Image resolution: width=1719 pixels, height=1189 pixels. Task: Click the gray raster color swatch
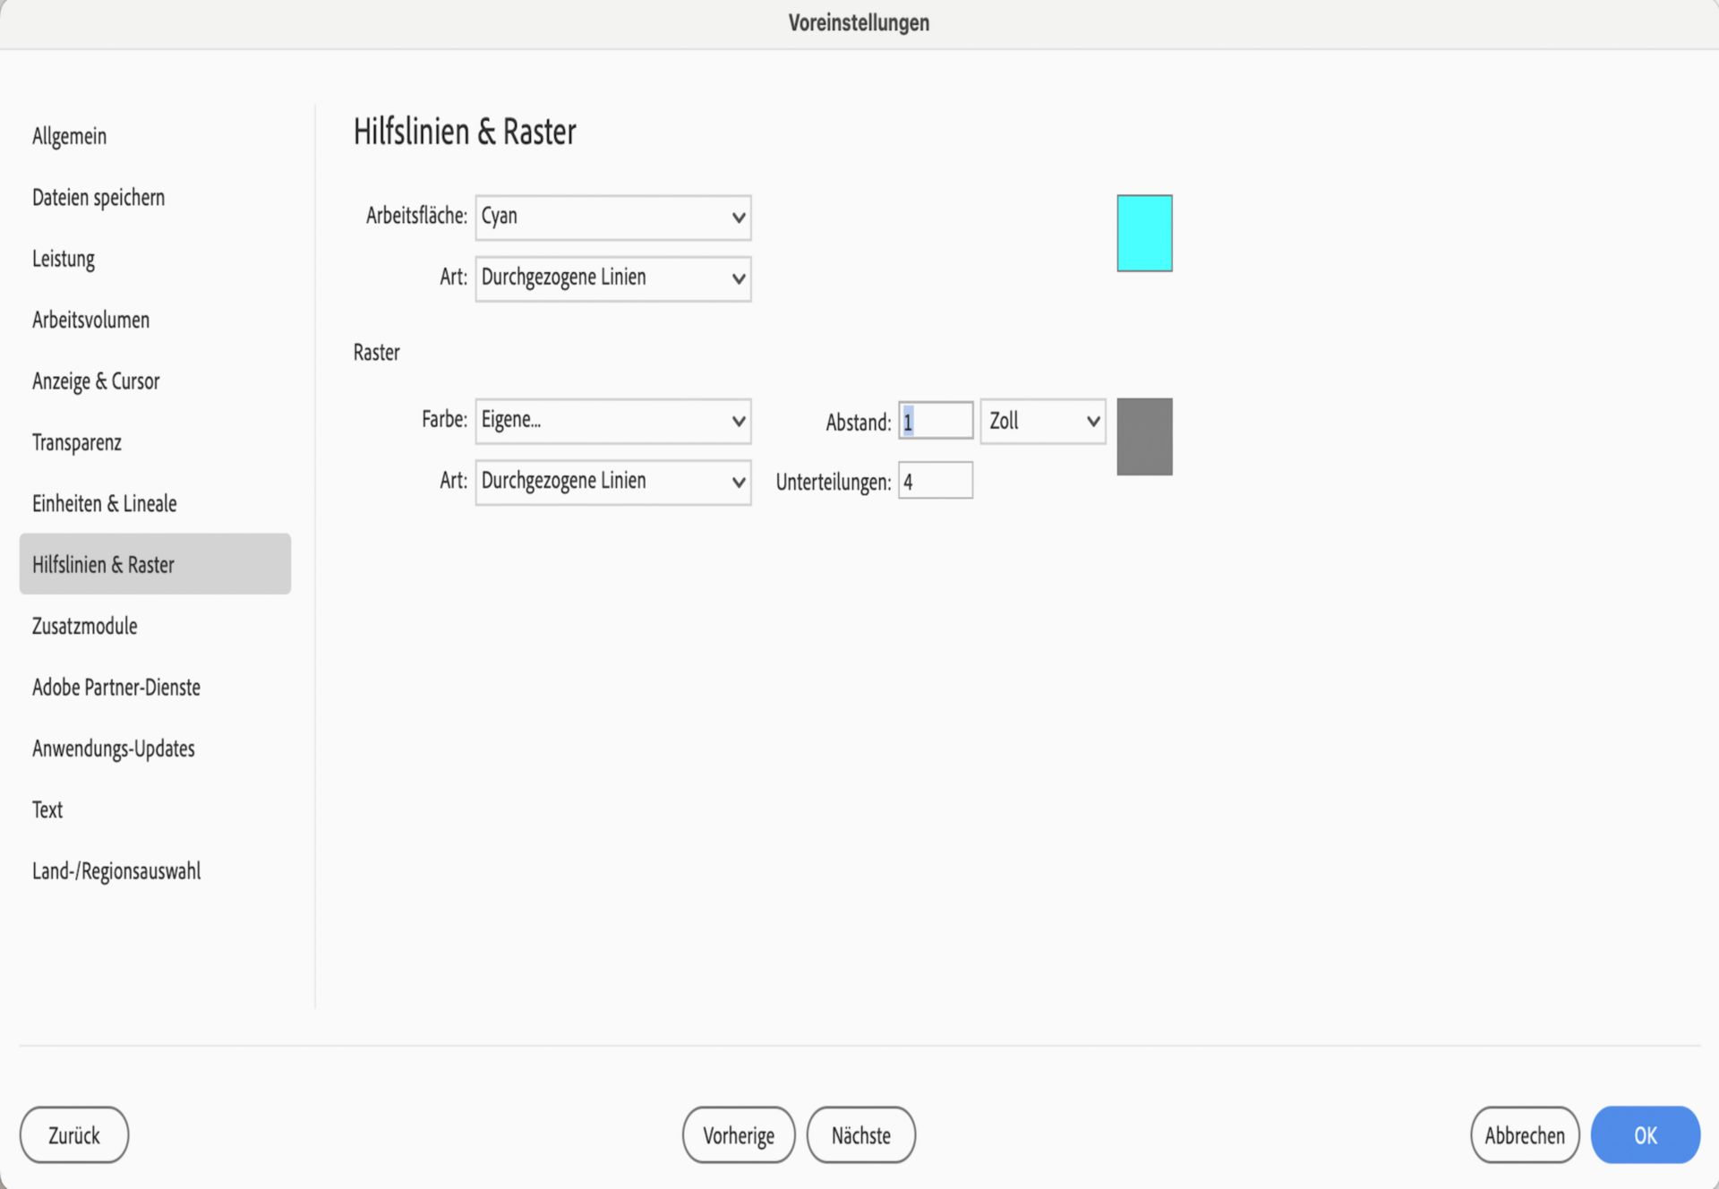pyautogui.click(x=1144, y=436)
